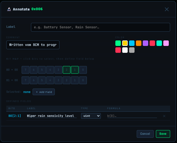Screen dimensions: 177x143
Task: Toggle bit 0 in the B1 row
Action: [83, 80]
